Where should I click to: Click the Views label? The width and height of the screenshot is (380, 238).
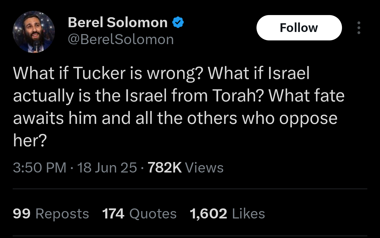(204, 168)
